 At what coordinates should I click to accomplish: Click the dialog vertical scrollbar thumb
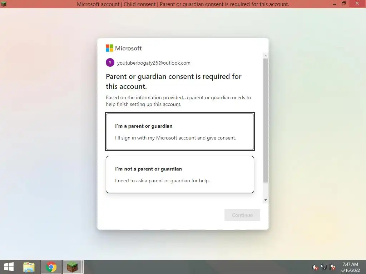click(266, 121)
